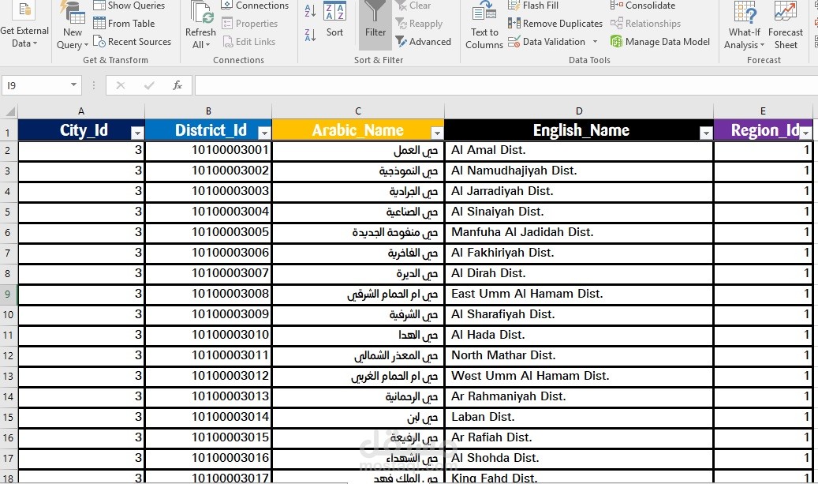
Task: Click the Enter formula checkmark icon
Action: 149,85
